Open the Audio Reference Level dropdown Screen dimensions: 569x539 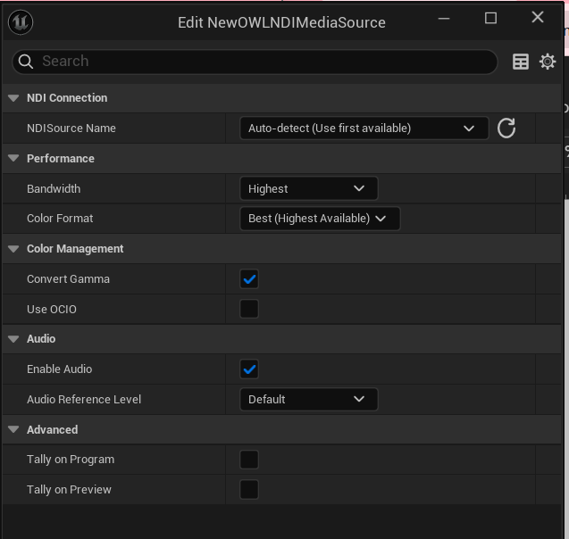pyautogui.click(x=309, y=399)
